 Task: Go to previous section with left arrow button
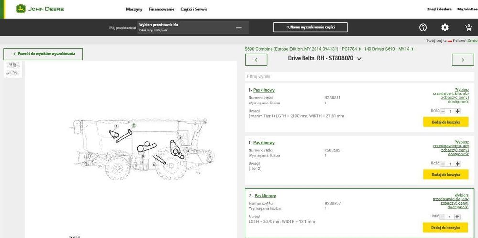click(256, 60)
